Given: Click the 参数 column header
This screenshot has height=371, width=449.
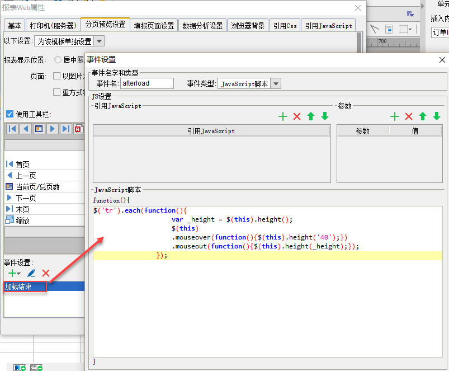Looking at the screenshot, I should click(363, 131).
